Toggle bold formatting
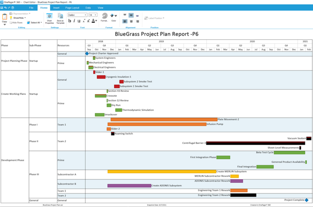Image resolution: width=313 pixels, height=207 pixels. point(70,21)
